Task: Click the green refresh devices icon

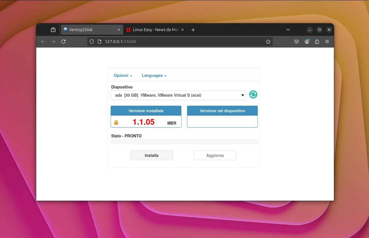Action: [253, 95]
